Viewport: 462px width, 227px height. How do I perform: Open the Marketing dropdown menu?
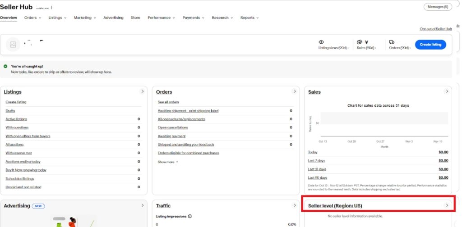85,18
